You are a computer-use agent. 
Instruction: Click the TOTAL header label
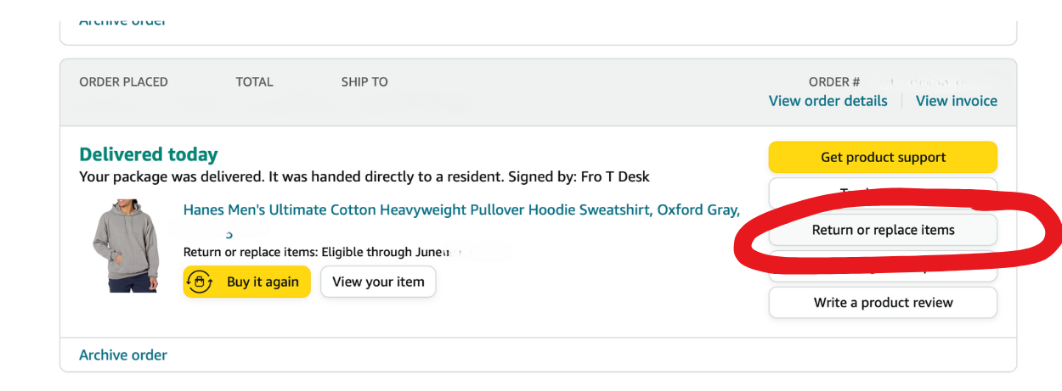(254, 82)
